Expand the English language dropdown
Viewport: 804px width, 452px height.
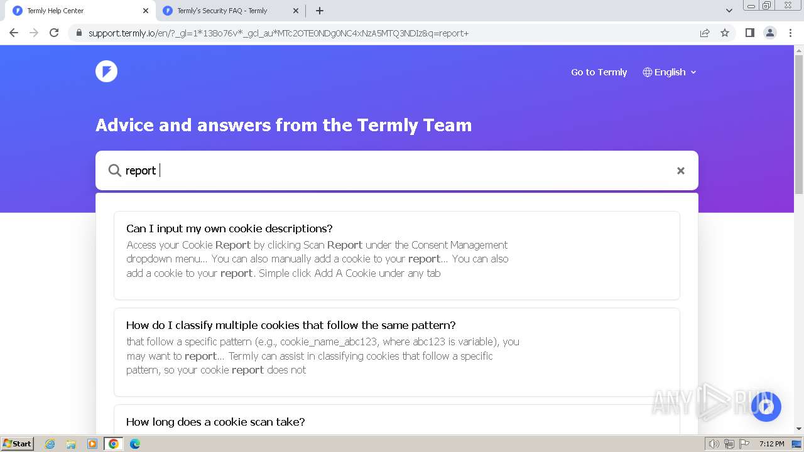[x=670, y=72]
